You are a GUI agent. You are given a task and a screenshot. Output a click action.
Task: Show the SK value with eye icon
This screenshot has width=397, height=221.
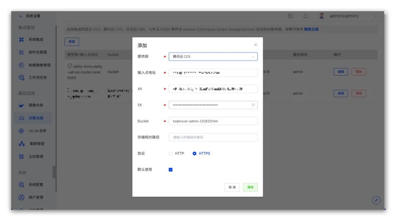(253, 105)
